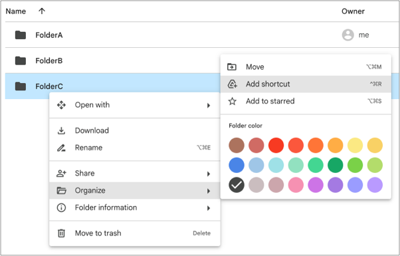400x256 pixels.
Task: Select Add to starred
Action: click(306, 101)
